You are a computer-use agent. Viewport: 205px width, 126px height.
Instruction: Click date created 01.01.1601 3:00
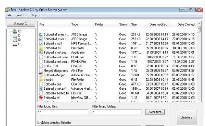184,48
